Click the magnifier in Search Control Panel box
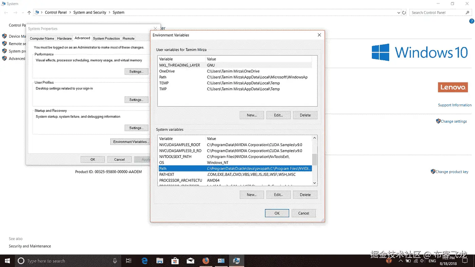This screenshot has width=475, height=267. [x=468, y=13]
